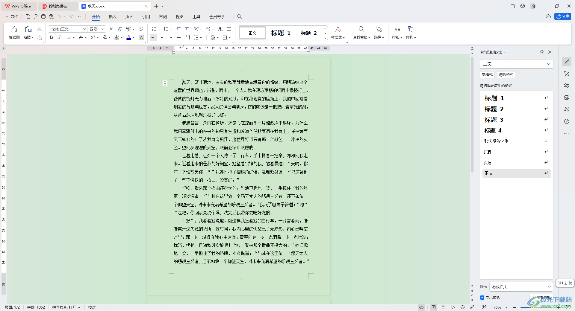575x311 pixels.
Task: Click the Undo arrow icon
Action: tap(60, 16)
